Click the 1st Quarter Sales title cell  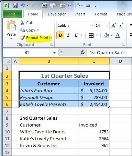pyautogui.click(x=64, y=76)
